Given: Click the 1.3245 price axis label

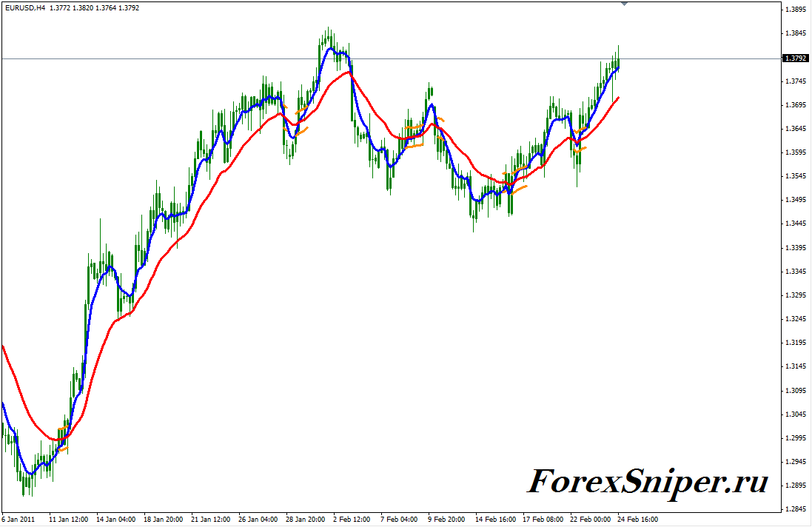Looking at the screenshot, I should [x=795, y=319].
